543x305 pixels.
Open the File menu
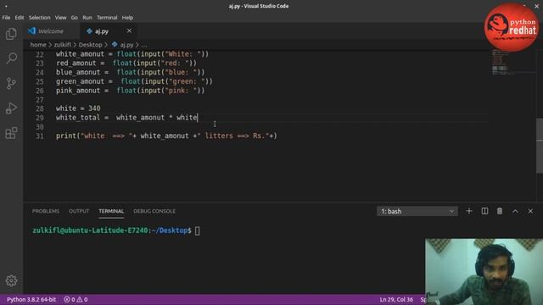[6, 17]
